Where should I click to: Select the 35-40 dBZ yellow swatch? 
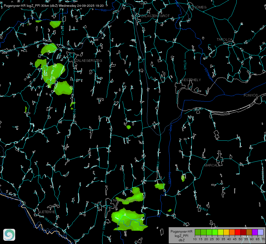(226, 232)
